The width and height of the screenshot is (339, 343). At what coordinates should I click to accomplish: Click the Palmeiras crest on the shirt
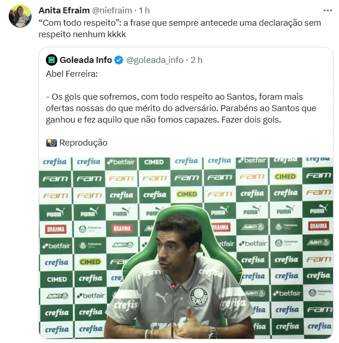pos(199,296)
